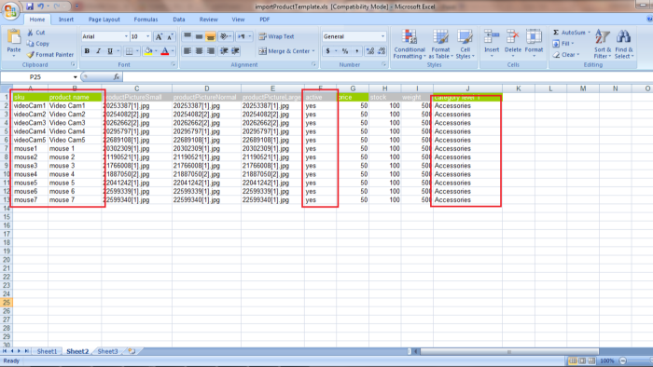Toggle bottom align for cell text
This screenshot has height=367, width=653.
[211, 36]
